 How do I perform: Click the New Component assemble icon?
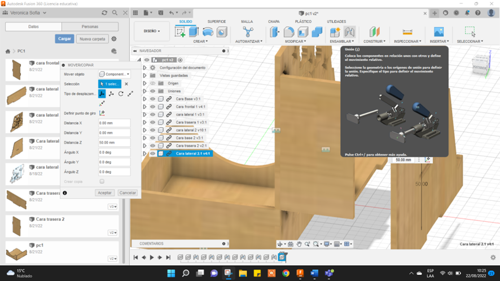pos(335,32)
